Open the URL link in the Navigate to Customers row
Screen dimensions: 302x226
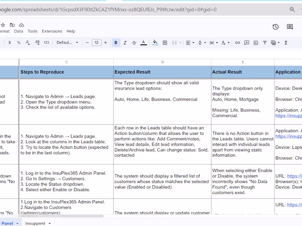click(294, 205)
